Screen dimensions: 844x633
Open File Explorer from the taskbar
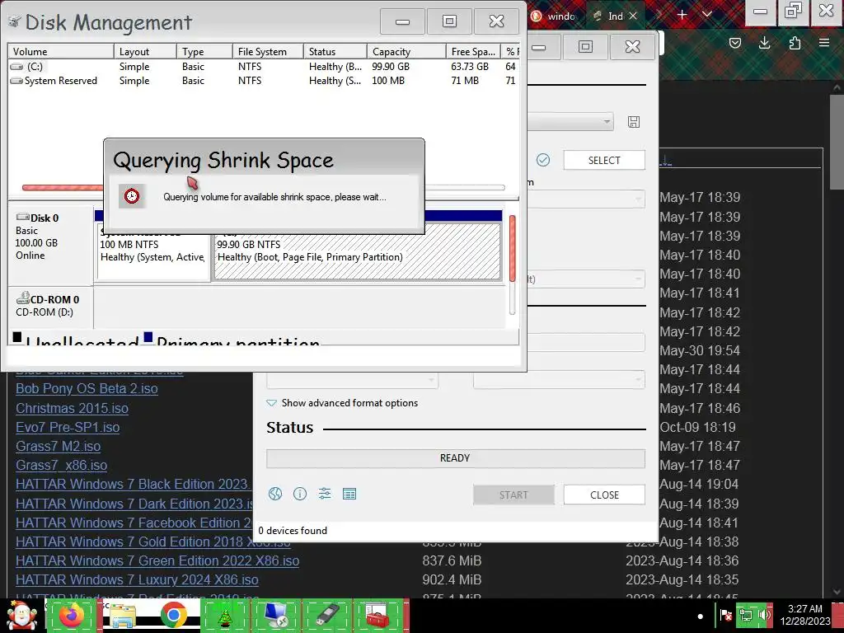123,616
